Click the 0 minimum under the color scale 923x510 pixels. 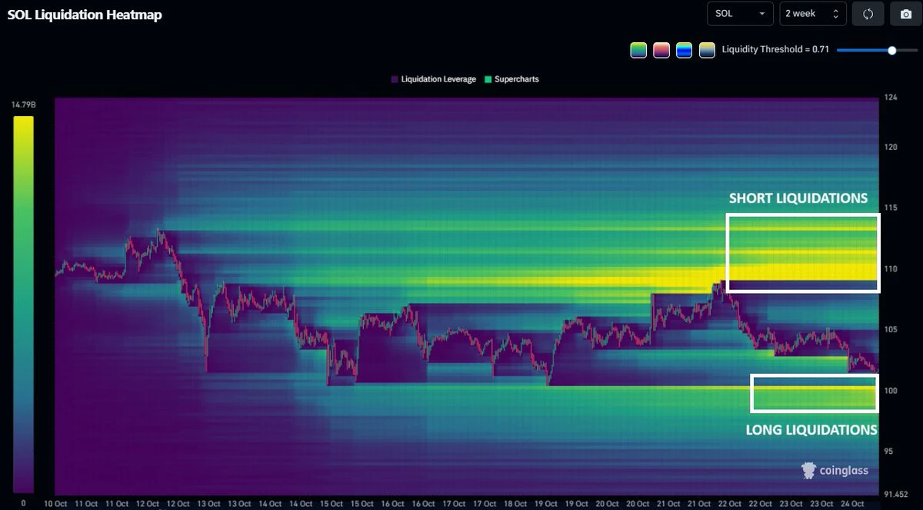click(x=23, y=503)
